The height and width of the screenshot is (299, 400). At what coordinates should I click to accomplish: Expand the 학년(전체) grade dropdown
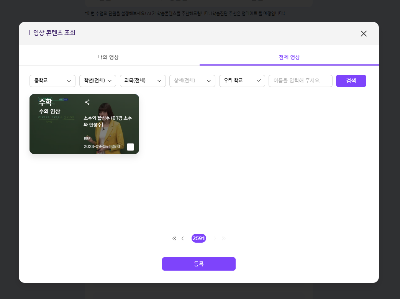[97, 81]
